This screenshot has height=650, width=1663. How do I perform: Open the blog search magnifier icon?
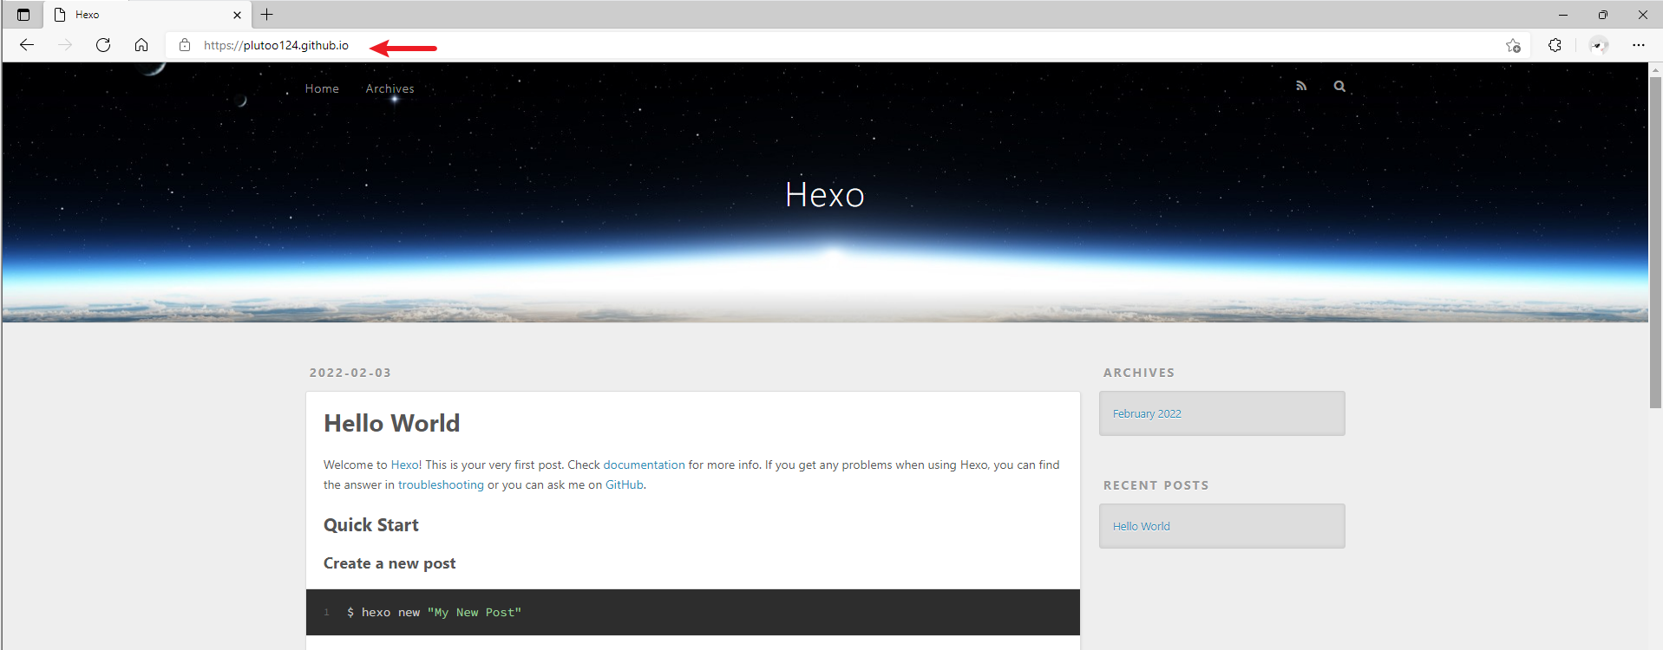coord(1339,86)
